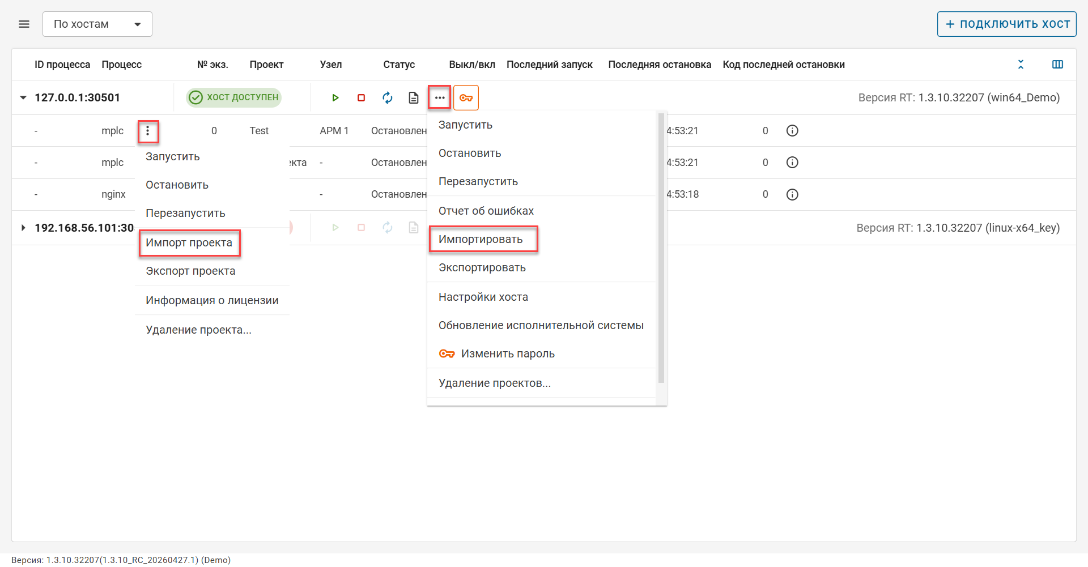1088x567 pixels.
Task: Choose 'Остановить' in the host menu
Action: coord(541,154)
